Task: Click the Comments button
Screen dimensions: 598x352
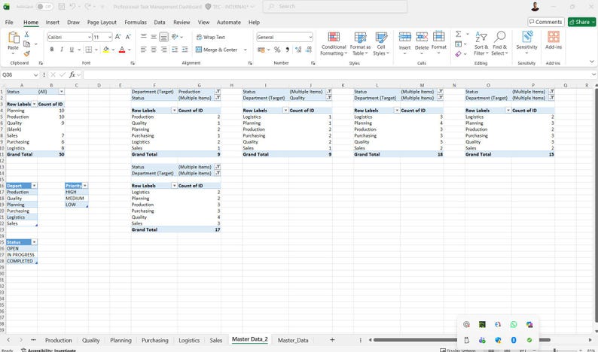Action: 546,22
